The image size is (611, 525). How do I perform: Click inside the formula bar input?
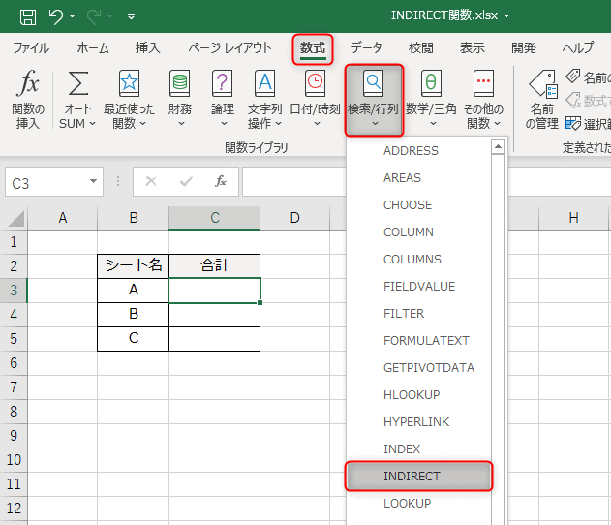pos(294,182)
